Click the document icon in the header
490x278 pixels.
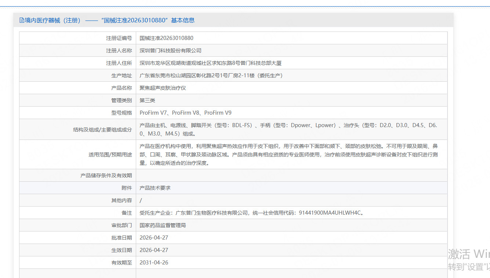click(22, 20)
